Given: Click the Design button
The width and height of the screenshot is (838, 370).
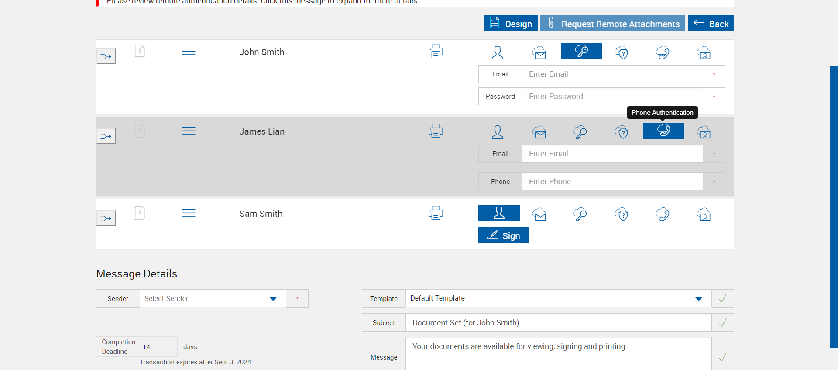Looking at the screenshot, I should click(510, 23).
